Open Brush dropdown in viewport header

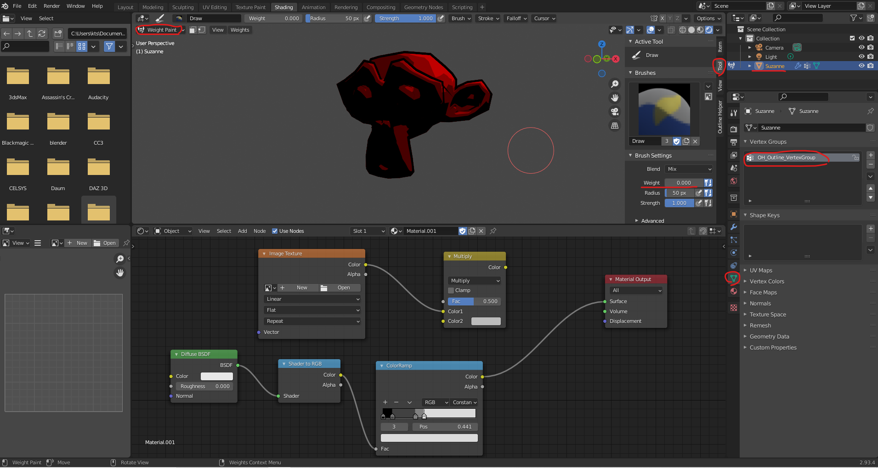tap(460, 18)
